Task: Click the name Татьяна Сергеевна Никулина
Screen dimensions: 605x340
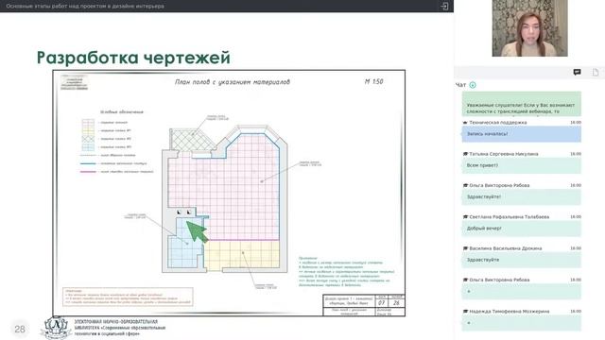Action: point(504,154)
